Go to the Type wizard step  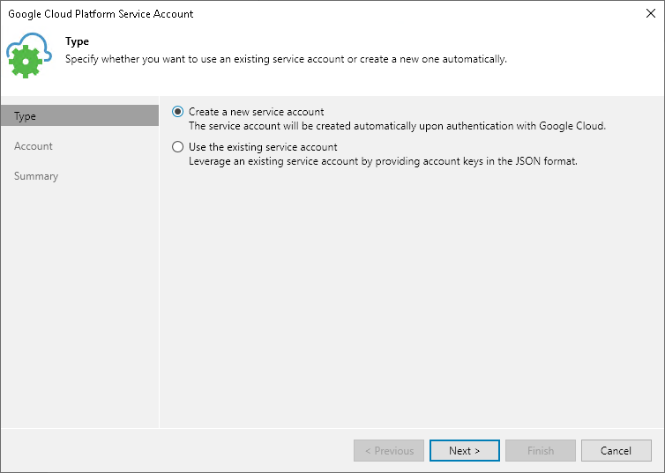79,115
